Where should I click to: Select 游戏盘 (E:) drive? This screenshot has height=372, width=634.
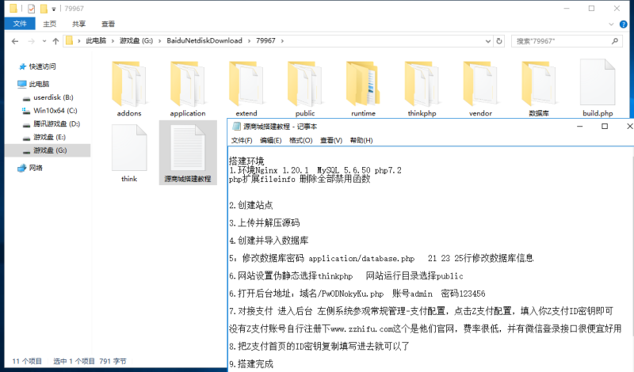pyautogui.click(x=49, y=138)
